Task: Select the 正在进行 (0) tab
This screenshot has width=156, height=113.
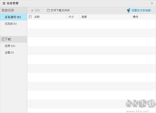Action: [x=14, y=17]
